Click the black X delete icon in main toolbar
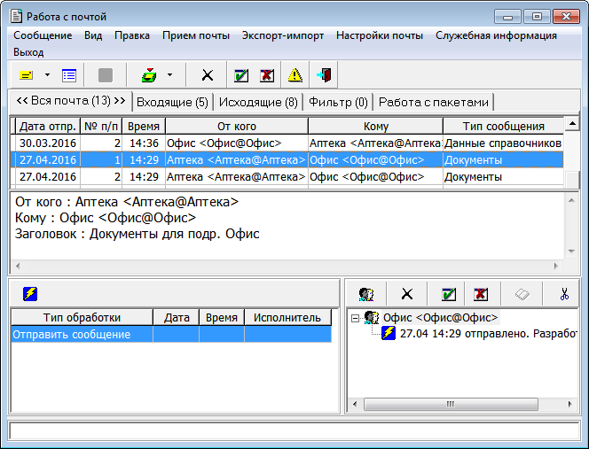This screenshot has height=449, width=589. (208, 75)
